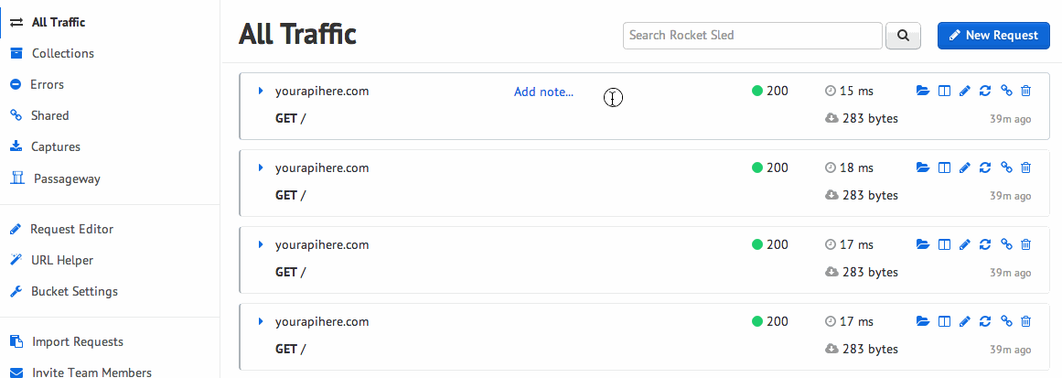The image size is (1062, 378).
Task: Click the share link icon on the third request
Action: tap(1006, 244)
